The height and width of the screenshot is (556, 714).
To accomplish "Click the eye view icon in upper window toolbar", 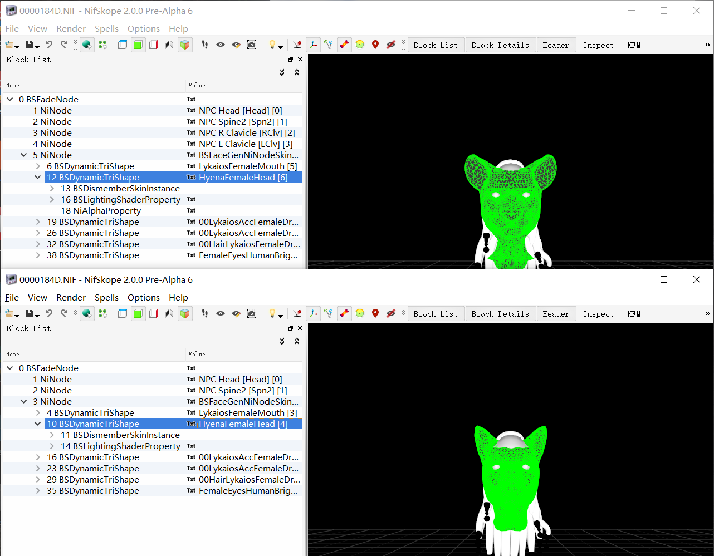I will (221, 45).
